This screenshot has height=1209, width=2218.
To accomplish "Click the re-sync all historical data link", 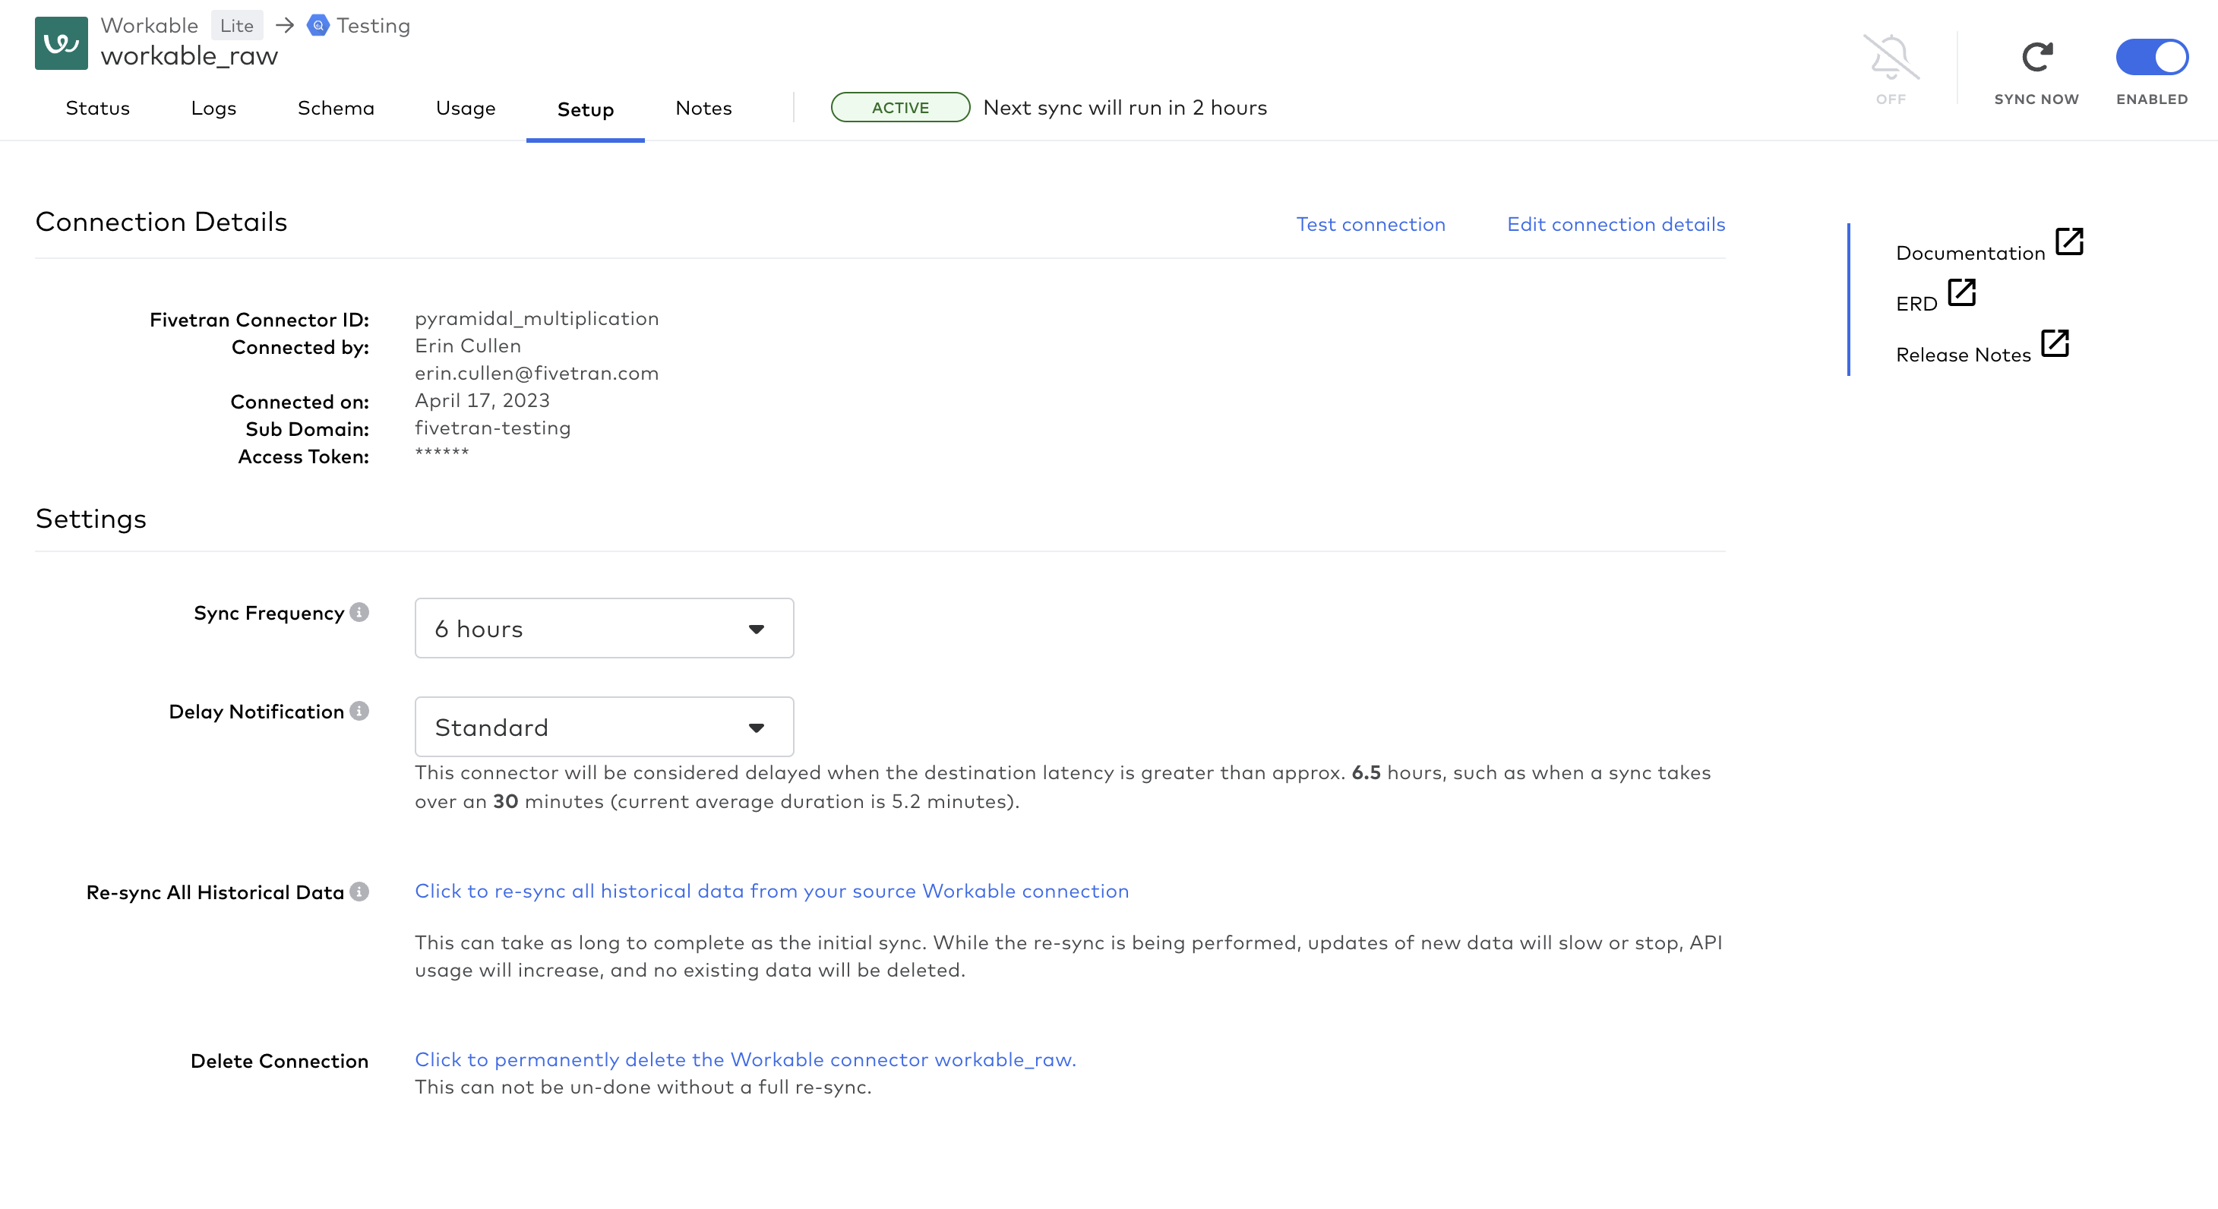I will pos(773,892).
